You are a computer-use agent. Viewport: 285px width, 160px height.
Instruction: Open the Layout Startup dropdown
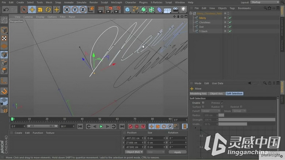coord(265,2)
